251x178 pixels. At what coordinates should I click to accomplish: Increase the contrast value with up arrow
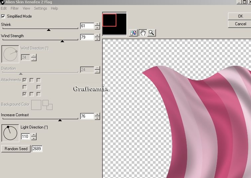click(97, 115)
